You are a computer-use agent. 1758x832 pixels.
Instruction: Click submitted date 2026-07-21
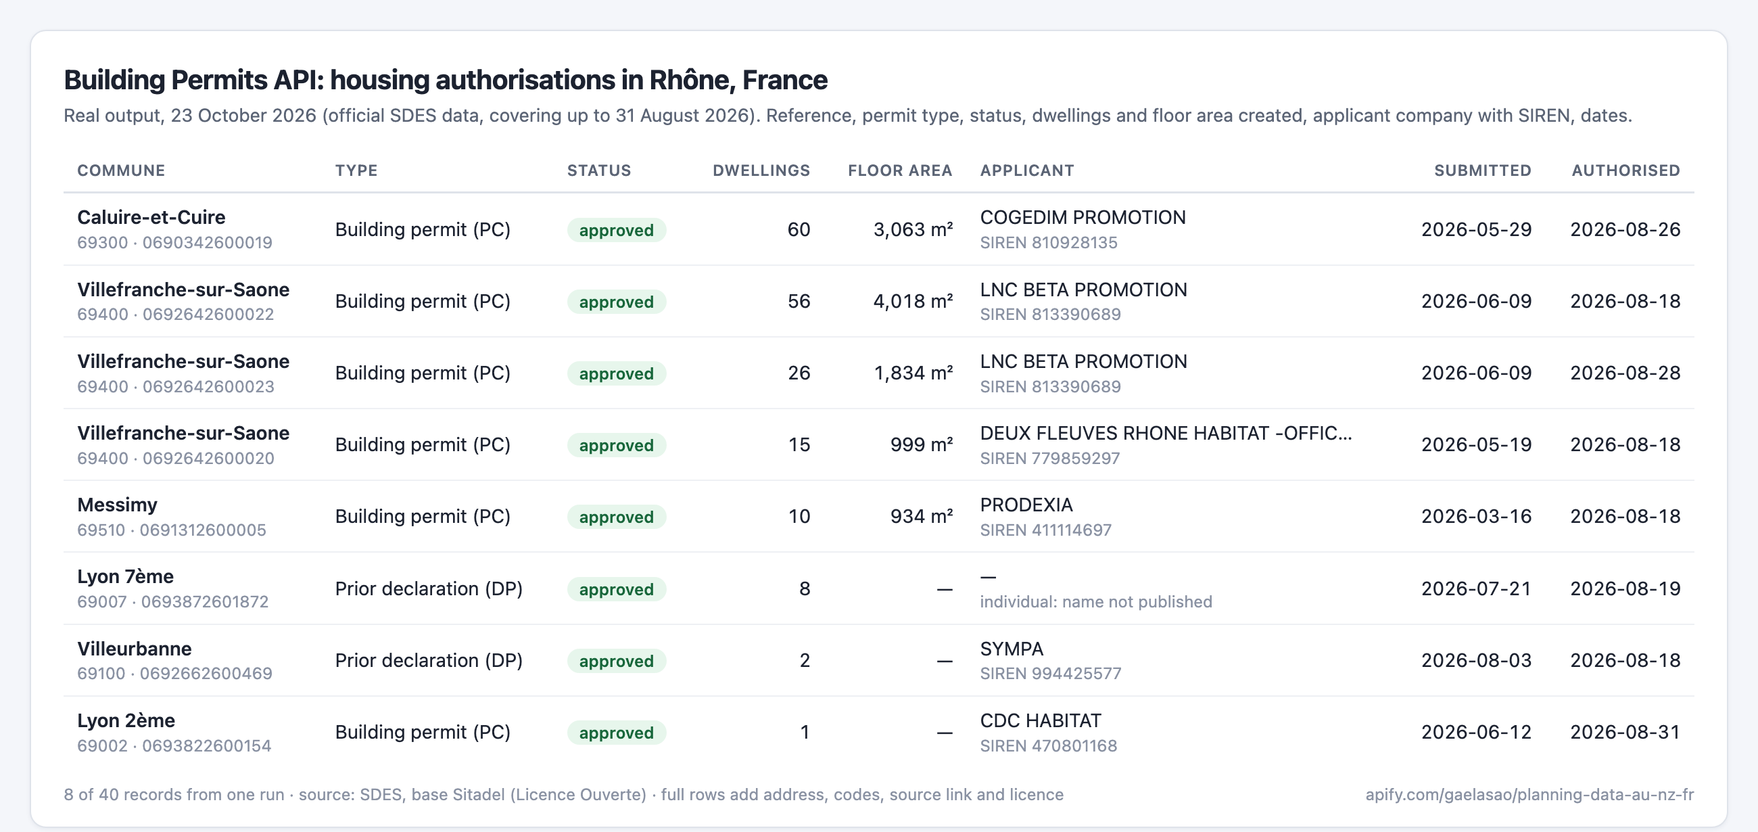tap(1477, 588)
